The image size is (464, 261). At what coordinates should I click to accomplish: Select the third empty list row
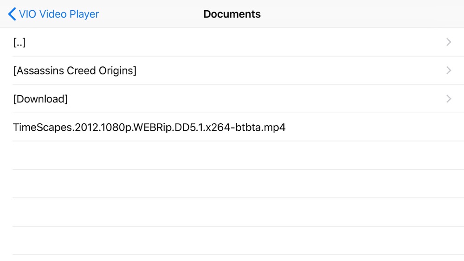232,212
